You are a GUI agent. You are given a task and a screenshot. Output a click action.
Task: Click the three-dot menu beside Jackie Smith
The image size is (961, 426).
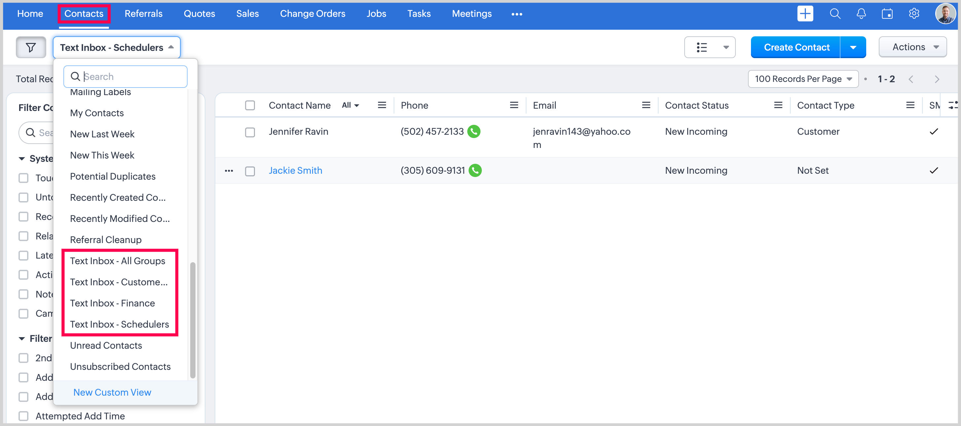click(229, 171)
